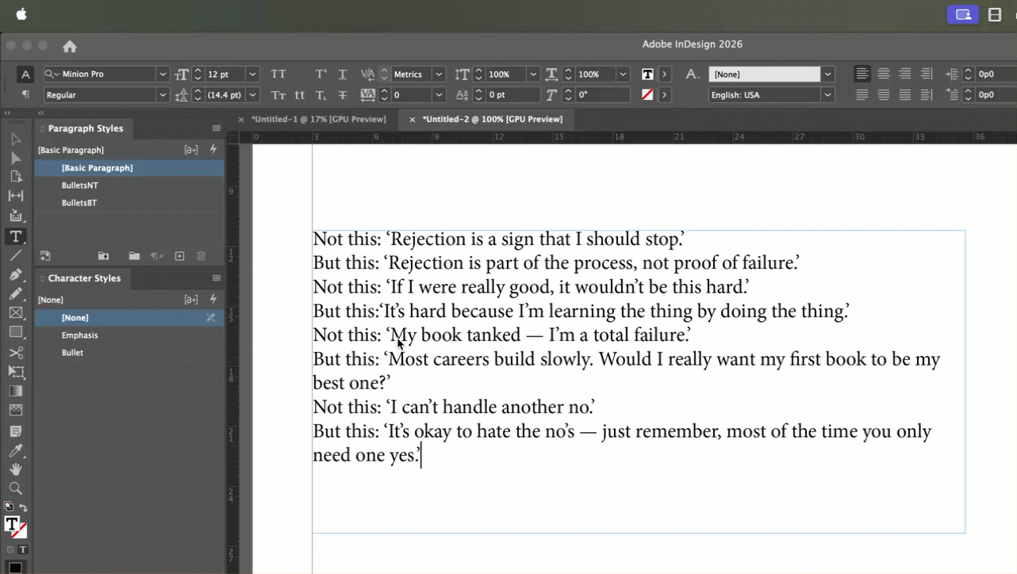Select the Hand tool
This screenshot has height=574, width=1017.
click(x=15, y=469)
